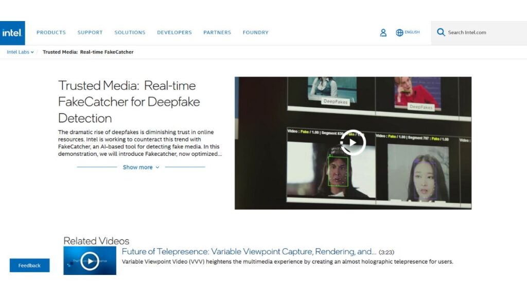This screenshot has height=296, width=527.
Task: Click the paragraph starting 'The dramatic rise of deepfakes'
Action: pos(140,143)
